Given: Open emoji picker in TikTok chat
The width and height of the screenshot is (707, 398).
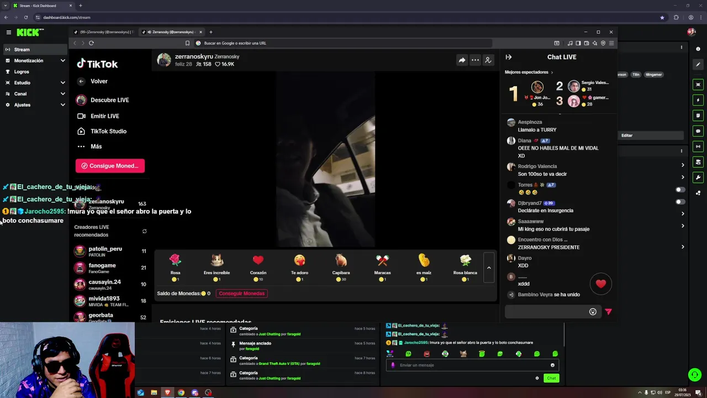Looking at the screenshot, I should pos(593,312).
